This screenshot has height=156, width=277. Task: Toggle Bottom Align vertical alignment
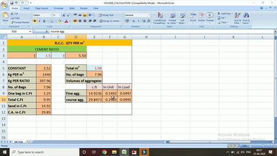click(85, 15)
